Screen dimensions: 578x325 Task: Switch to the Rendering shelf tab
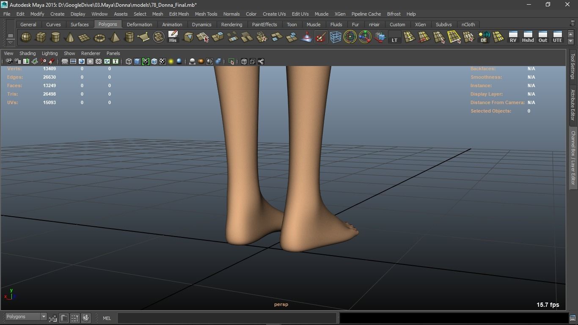click(231, 25)
